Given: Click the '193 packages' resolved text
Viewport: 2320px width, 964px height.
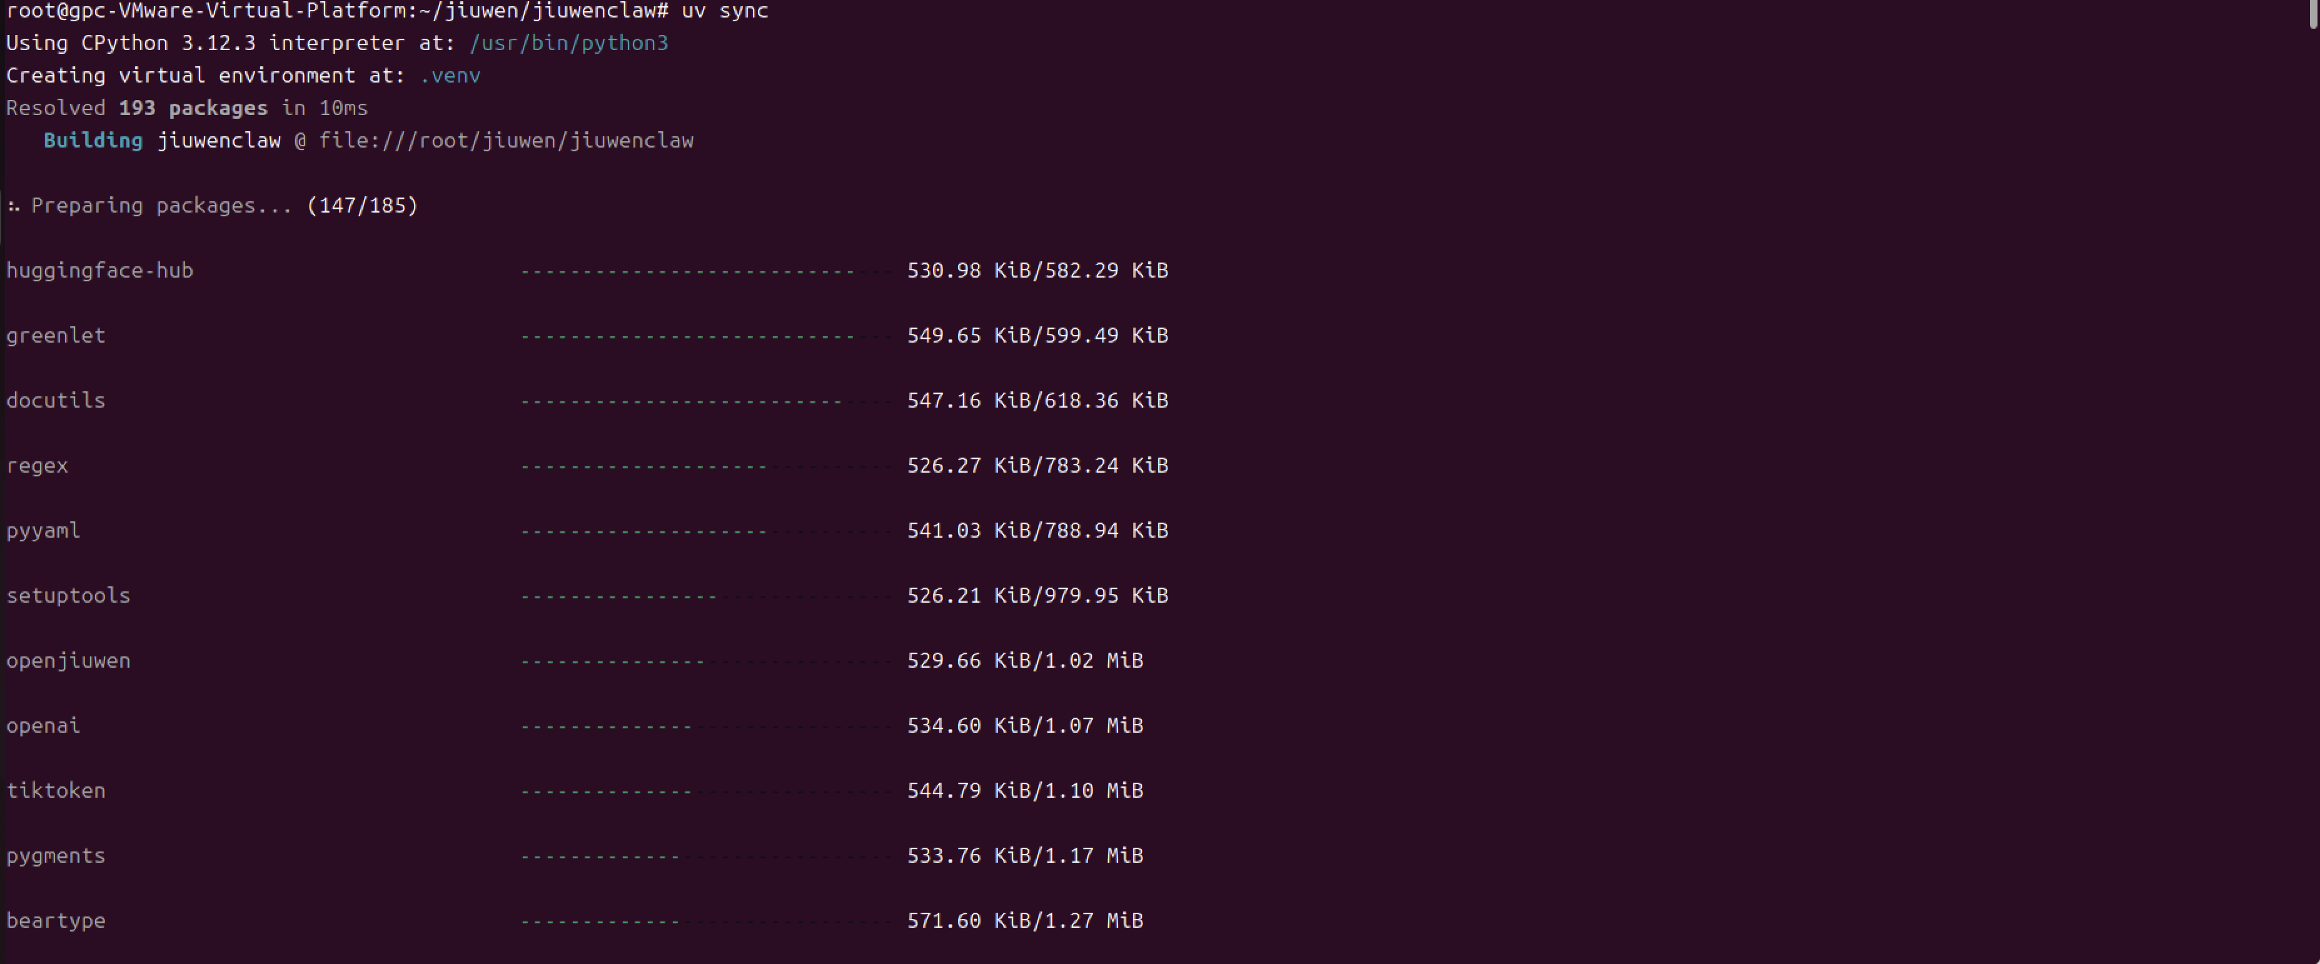Looking at the screenshot, I should click(193, 108).
